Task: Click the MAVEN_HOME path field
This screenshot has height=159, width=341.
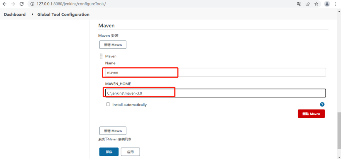Action: pos(215,93)
